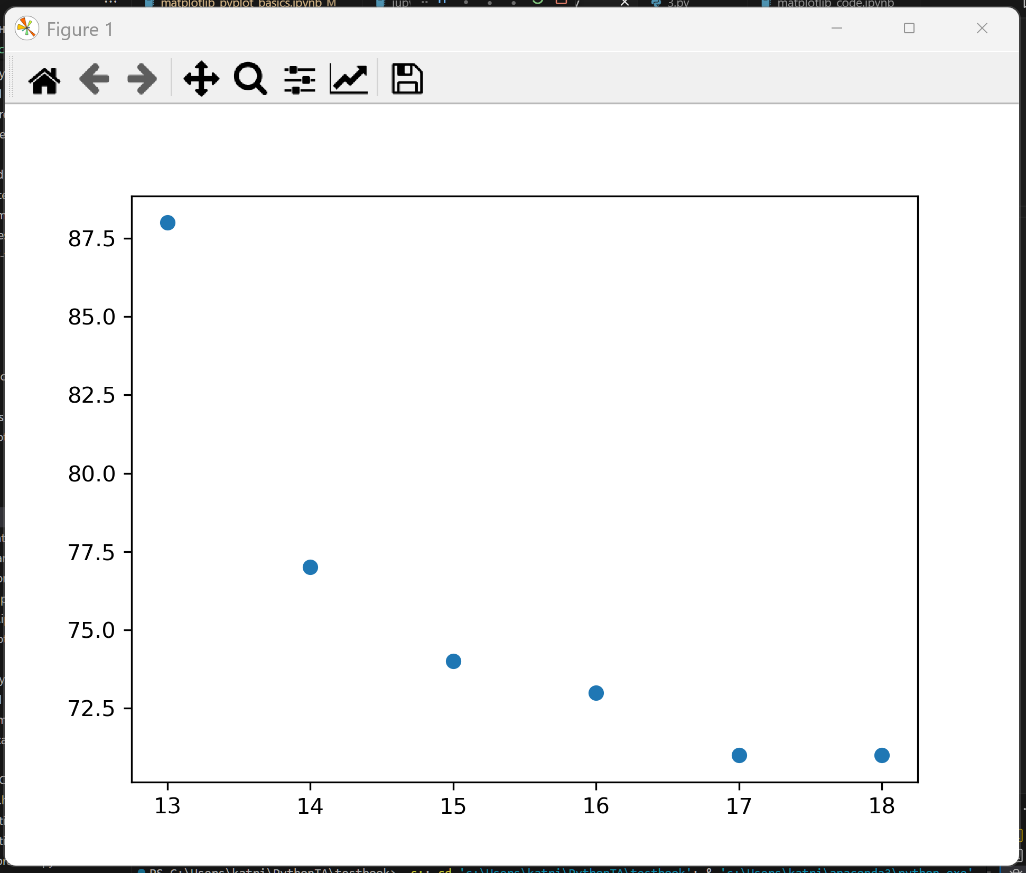Viewport: 1026px width, 873px height.
Task: Click the matplotlib logo in title bar
Action: [x=27, y=29]
